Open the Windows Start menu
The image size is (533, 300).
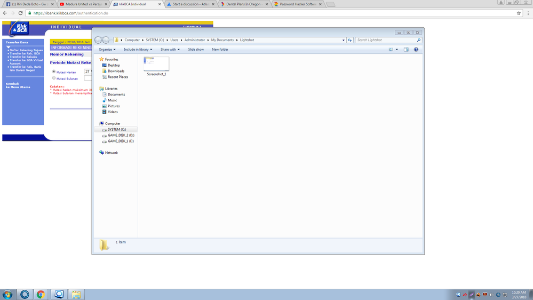point(7,295)
